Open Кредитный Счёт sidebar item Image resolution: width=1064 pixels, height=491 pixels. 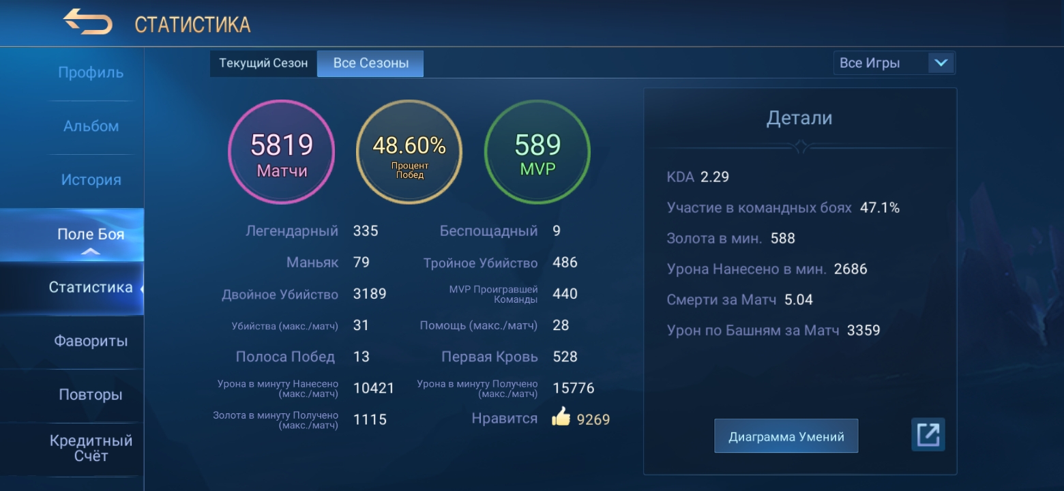point(91,448)
